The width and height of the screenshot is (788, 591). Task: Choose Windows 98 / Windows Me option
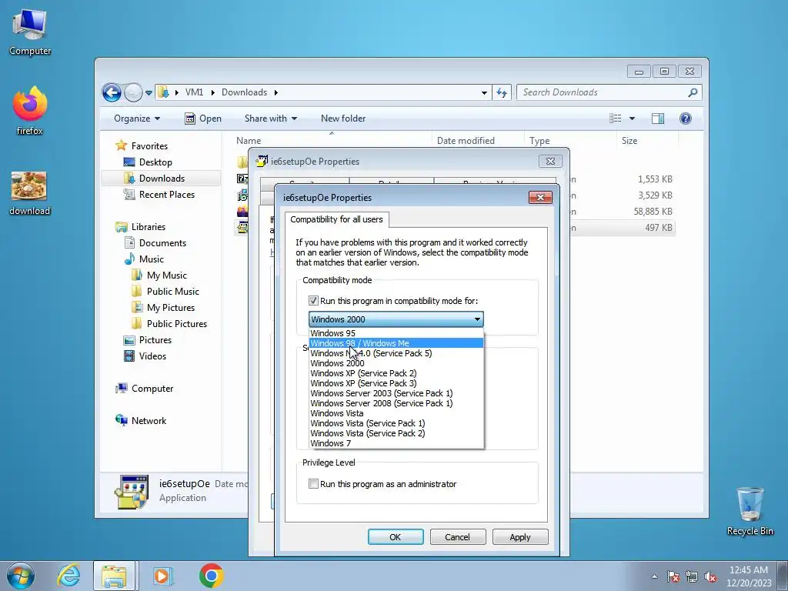396,343
